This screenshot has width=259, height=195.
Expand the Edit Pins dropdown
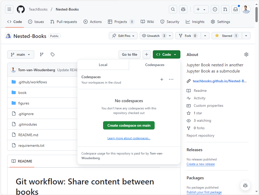click(x=123, y=36)
